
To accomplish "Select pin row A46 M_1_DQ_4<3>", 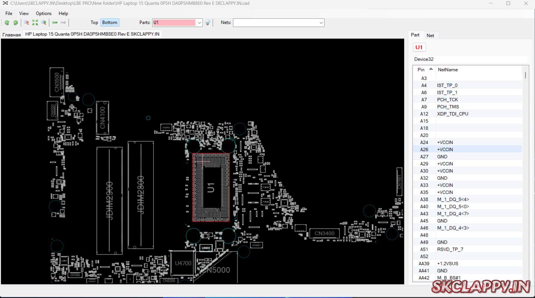I will (x=467, y=228).
